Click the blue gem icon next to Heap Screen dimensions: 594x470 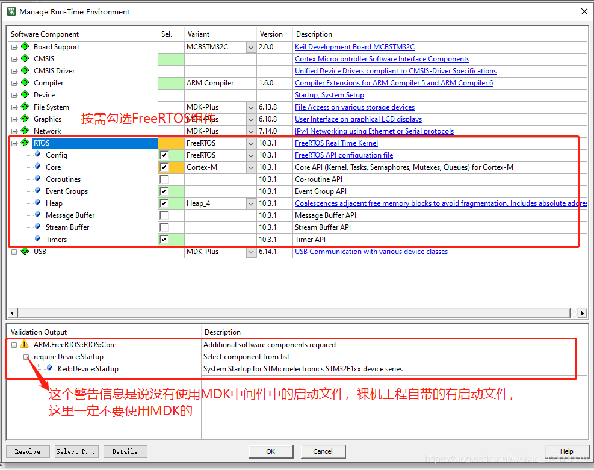click(37, 203)
